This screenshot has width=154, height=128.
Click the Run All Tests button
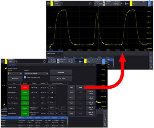61,78
